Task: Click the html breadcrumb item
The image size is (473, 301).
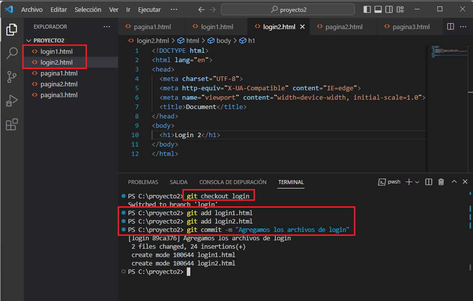Action: click(x=192, y=40)
